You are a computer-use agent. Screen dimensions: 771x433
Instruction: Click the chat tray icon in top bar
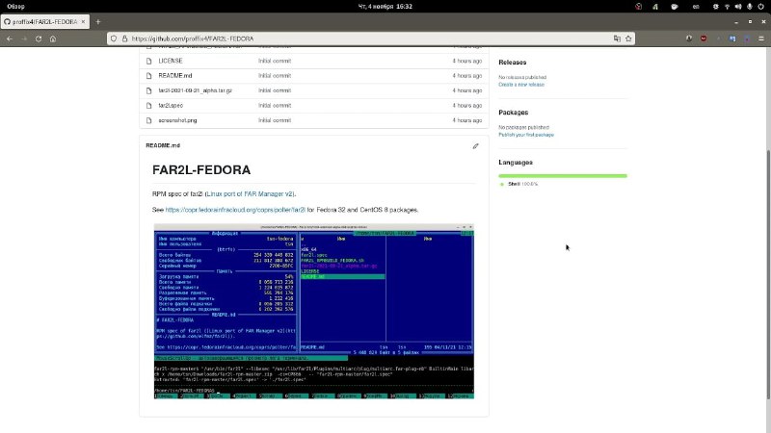click(x=675, y=7)
